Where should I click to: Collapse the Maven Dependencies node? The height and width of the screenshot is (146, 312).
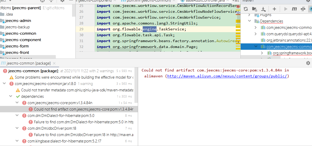click(249, 21)
